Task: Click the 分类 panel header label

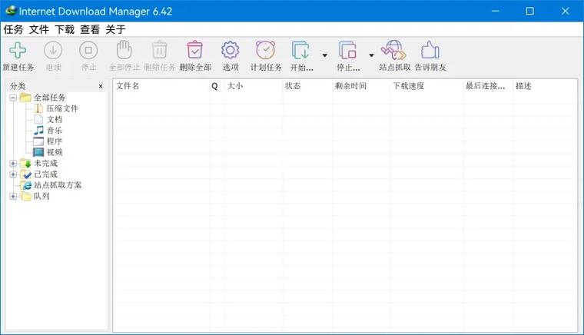Action: click(18, 86)
